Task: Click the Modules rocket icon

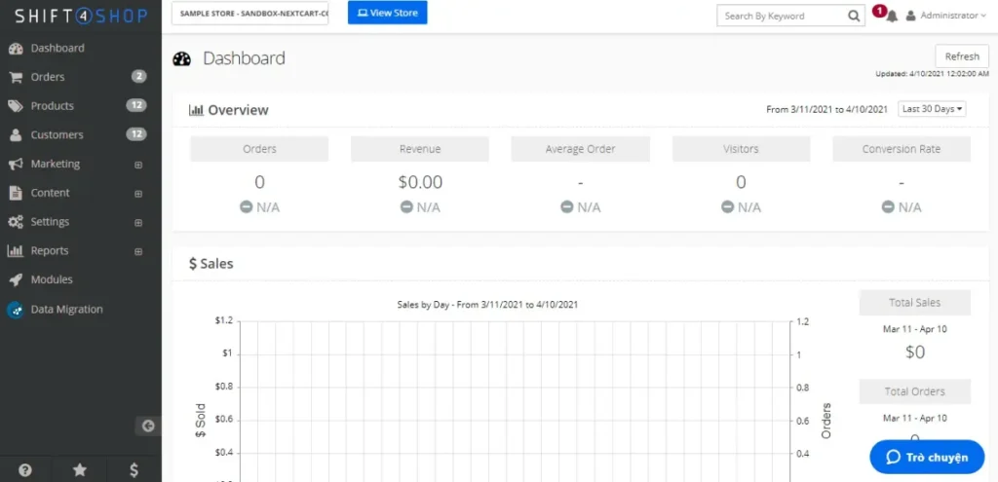Action: (16, 279)
